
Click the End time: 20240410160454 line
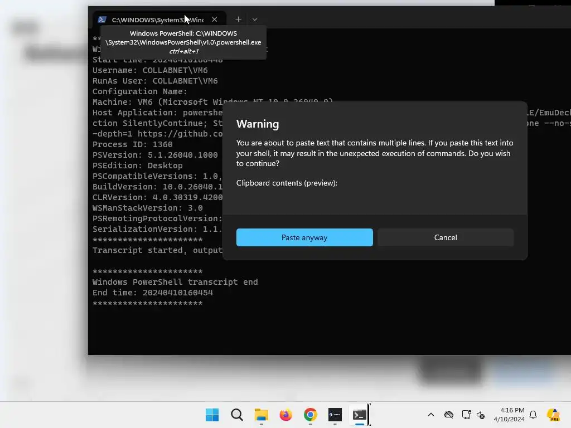153,293
